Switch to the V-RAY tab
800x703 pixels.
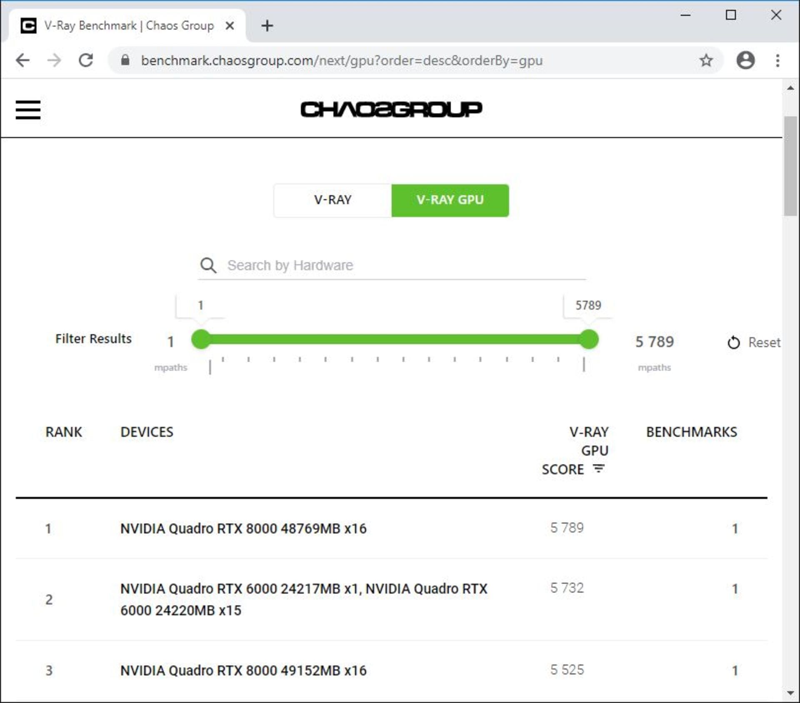[332, 200]
